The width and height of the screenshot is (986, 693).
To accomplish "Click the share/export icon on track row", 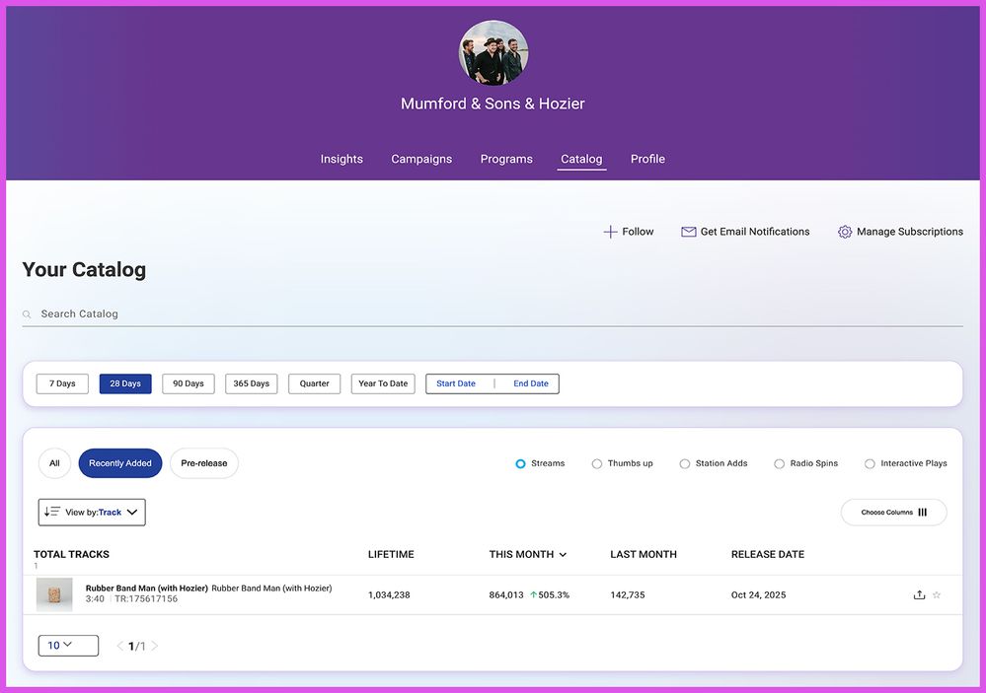I will tap(919, 595).
